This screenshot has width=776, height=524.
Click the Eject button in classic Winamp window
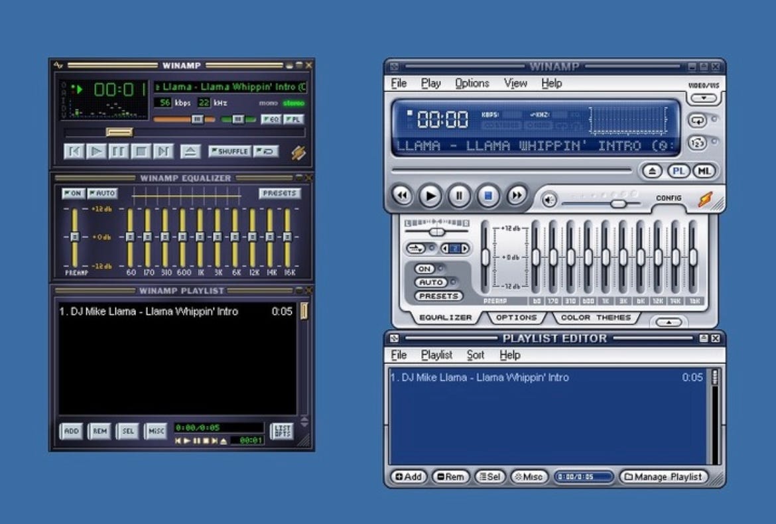click(x=190, y=151)
